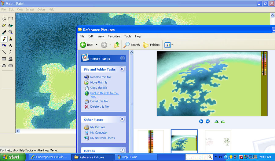
Task: Select the Text tool
Action: pyautogui.click(x=10, y=45)
